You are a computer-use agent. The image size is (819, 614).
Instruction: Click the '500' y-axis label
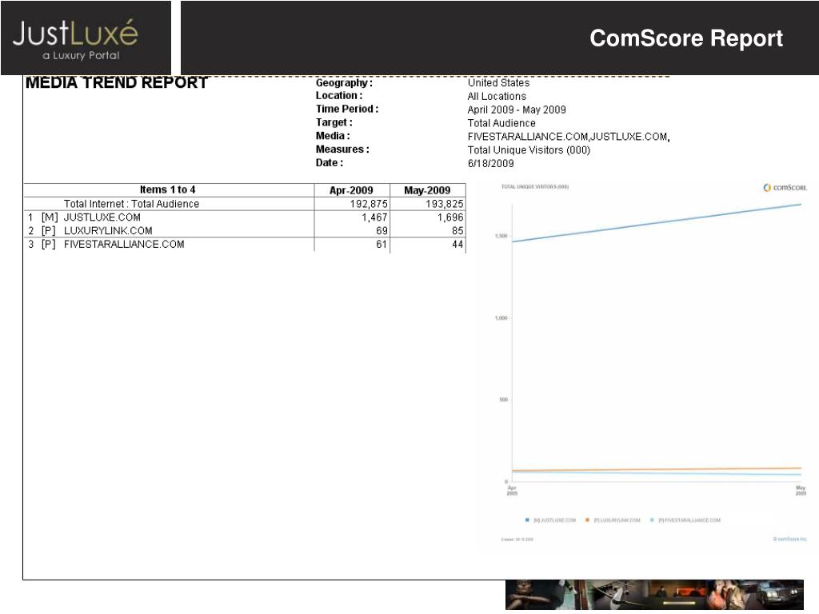point(503,400)
